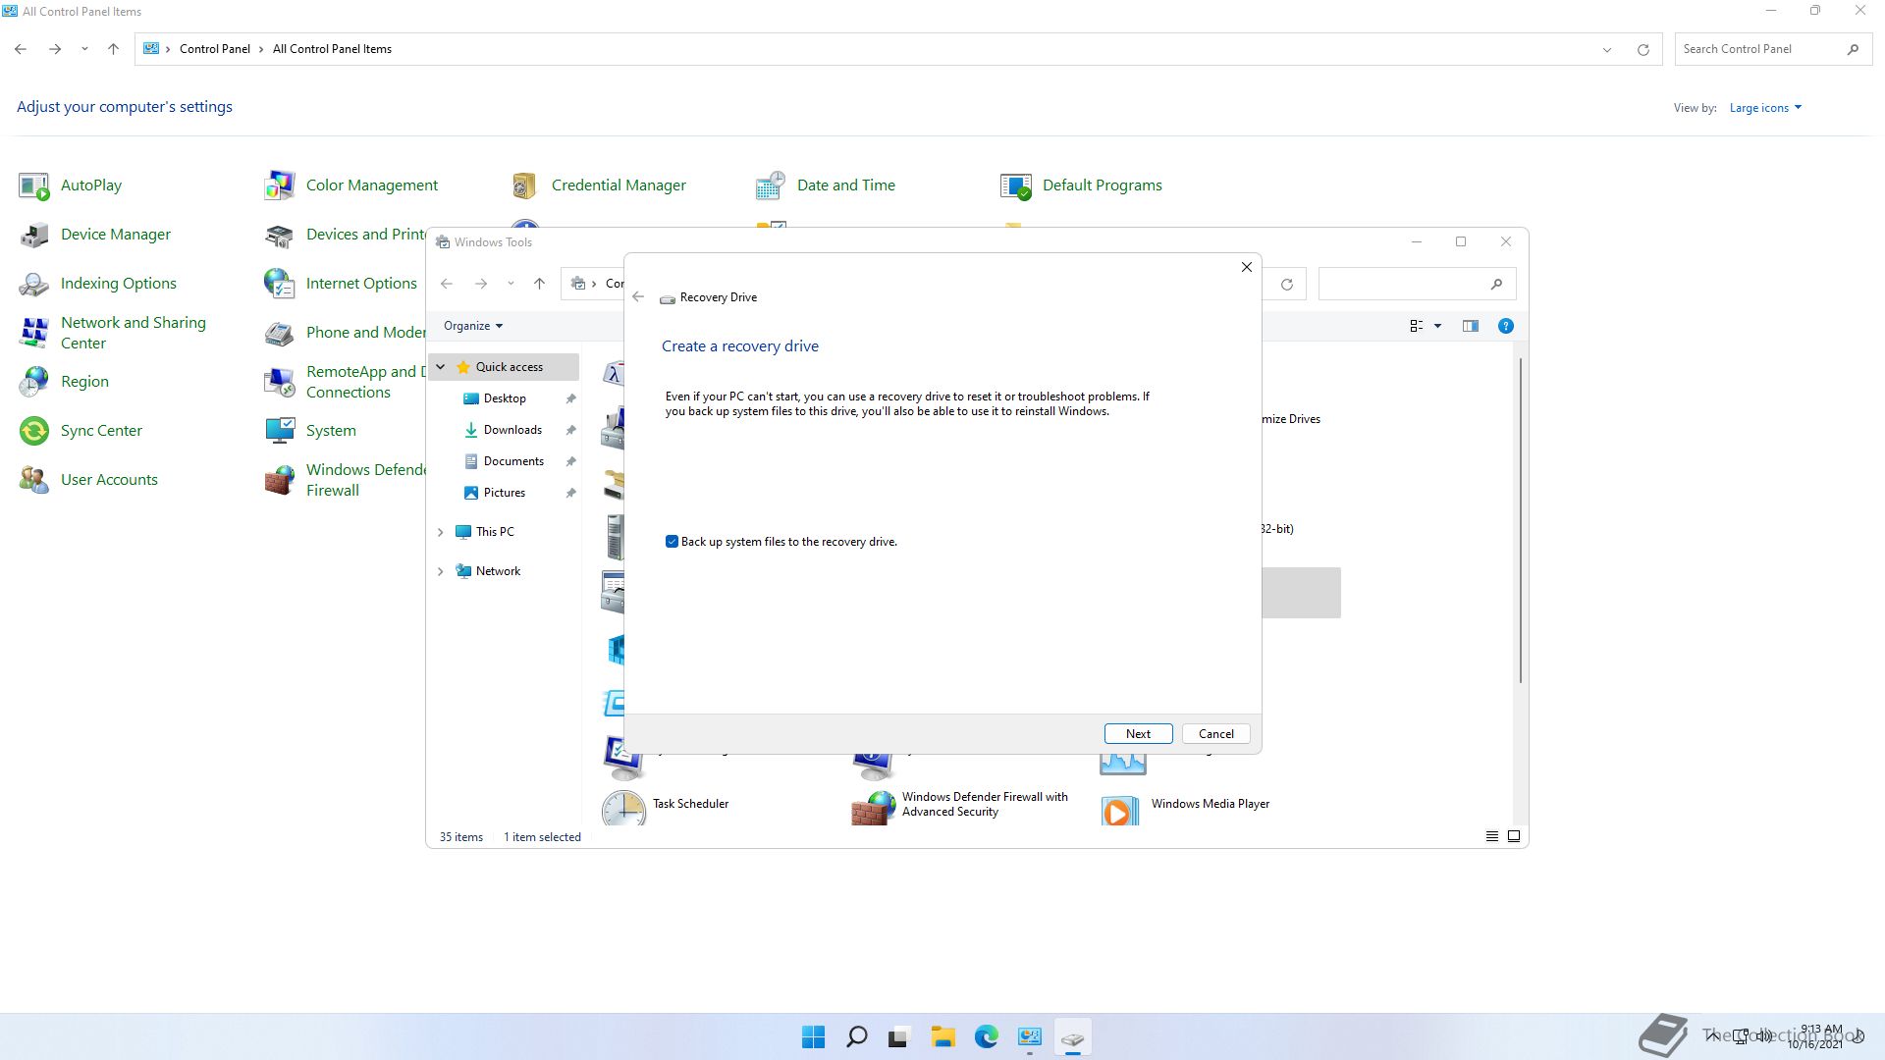1885x1060 pixels.
Task: Select Downloads in Quick access
Action: point(512,430)
